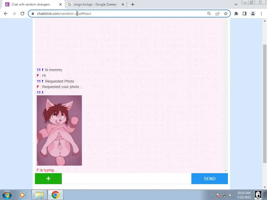Launch Windows Media Player from taskbar
Image resolution: width=267 pixels, height=200 pixels.
22,195
